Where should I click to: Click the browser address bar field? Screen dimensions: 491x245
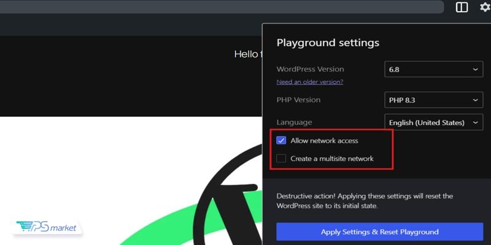[x=221, y=7]
